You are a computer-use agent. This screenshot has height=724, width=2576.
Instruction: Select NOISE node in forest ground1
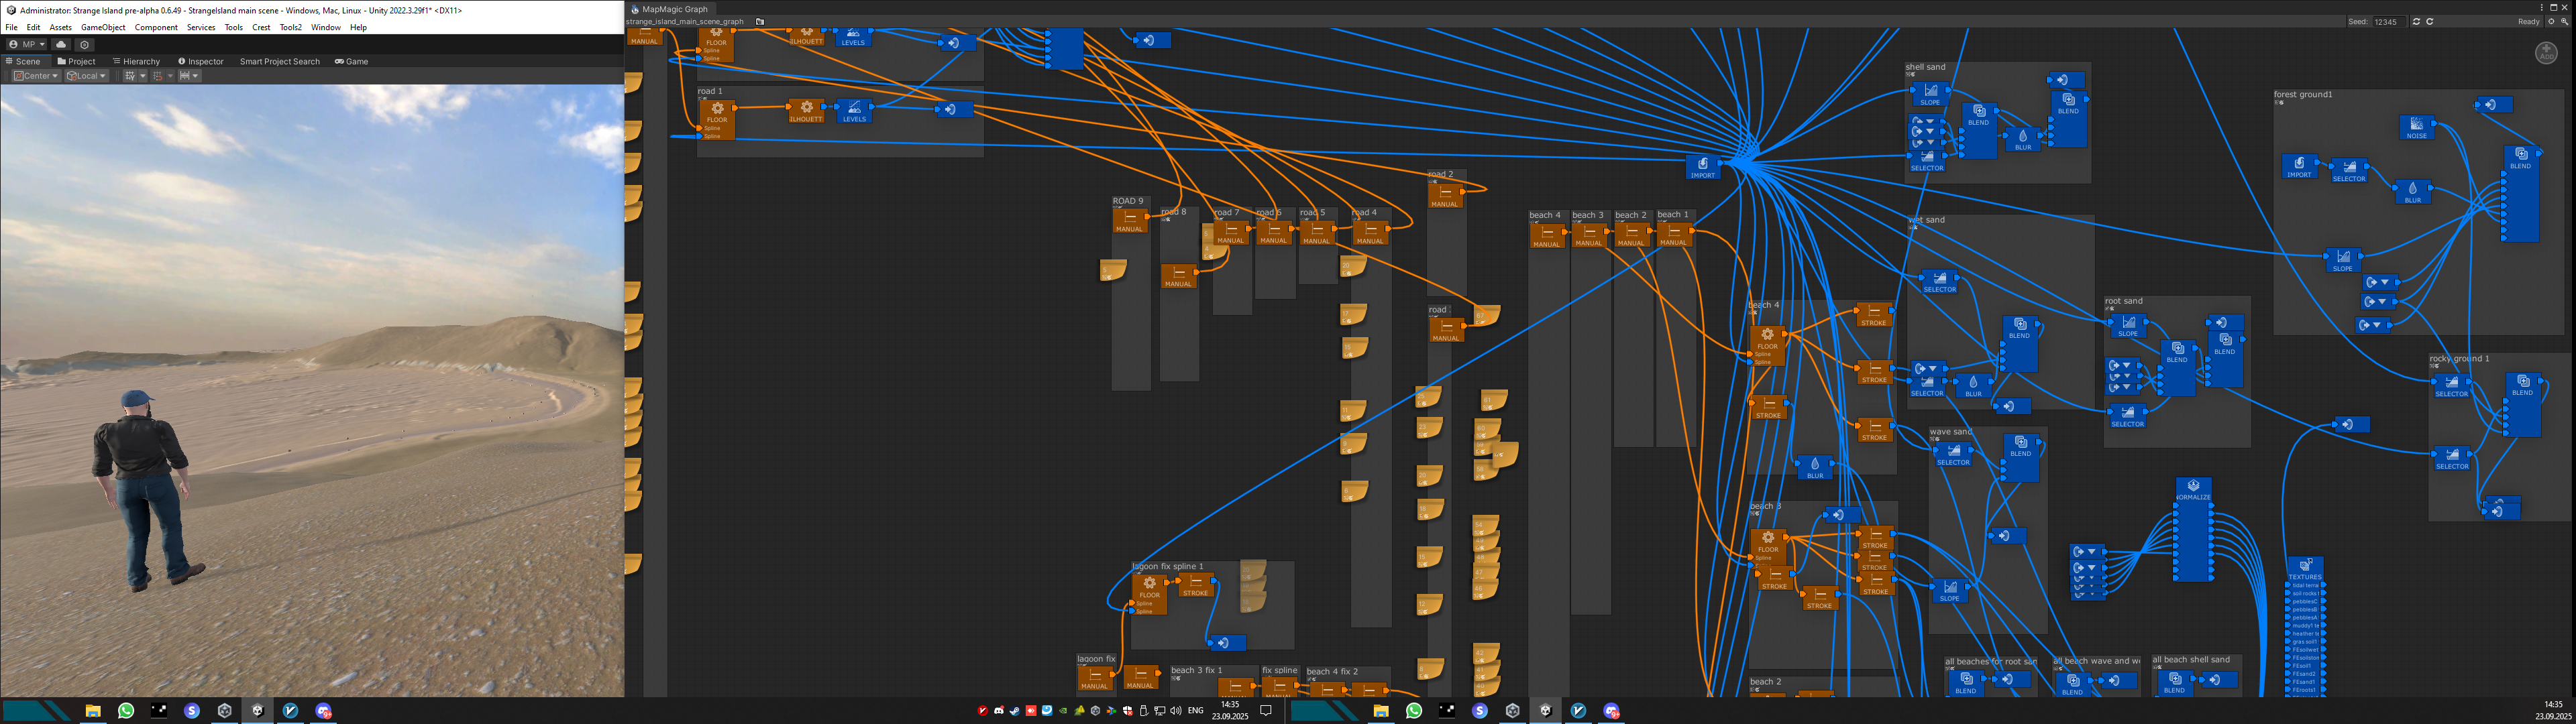[x=2416, y=127]
